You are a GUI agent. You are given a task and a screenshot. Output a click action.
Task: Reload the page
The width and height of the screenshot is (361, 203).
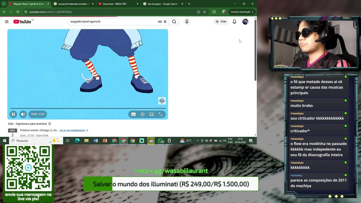click(17, 12)
